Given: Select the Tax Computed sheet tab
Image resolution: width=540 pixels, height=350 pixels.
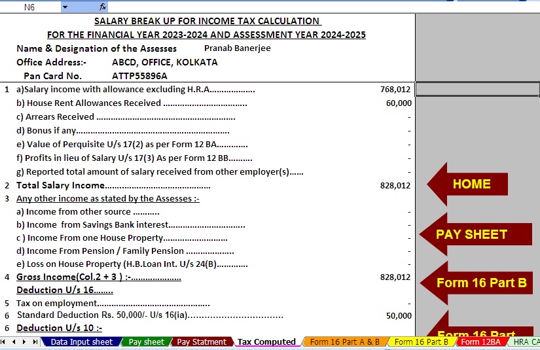Looking at the screenshot, I should (266, 341).
